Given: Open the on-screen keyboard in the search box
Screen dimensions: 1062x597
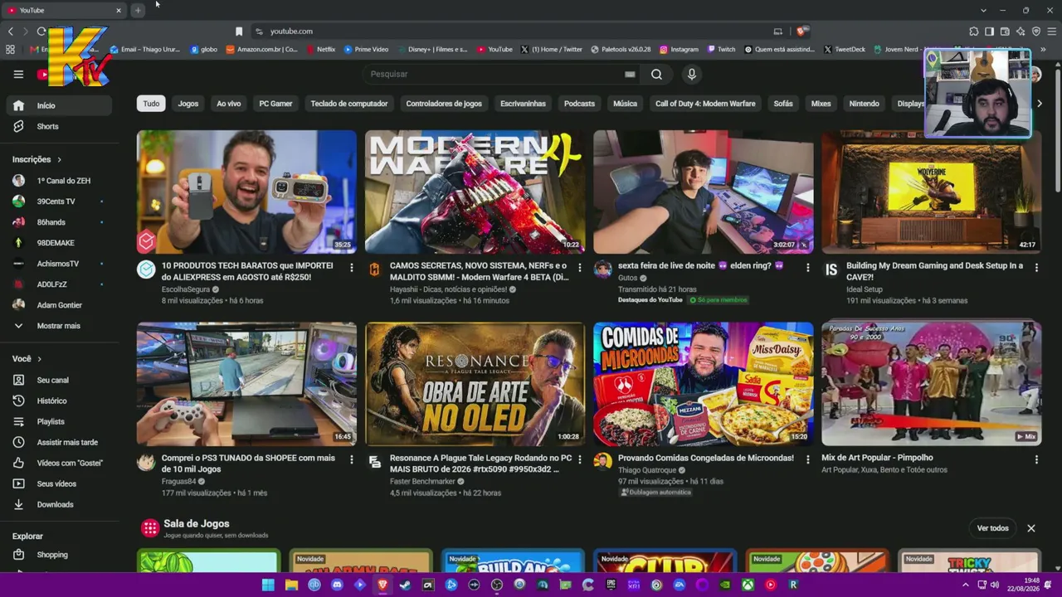Looking at the screenshot, I should click(630, 74).
